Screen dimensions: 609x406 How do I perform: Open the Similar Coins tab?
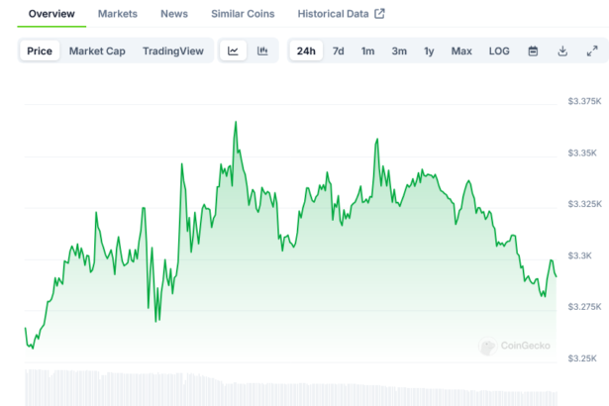[x=243, y=14]
